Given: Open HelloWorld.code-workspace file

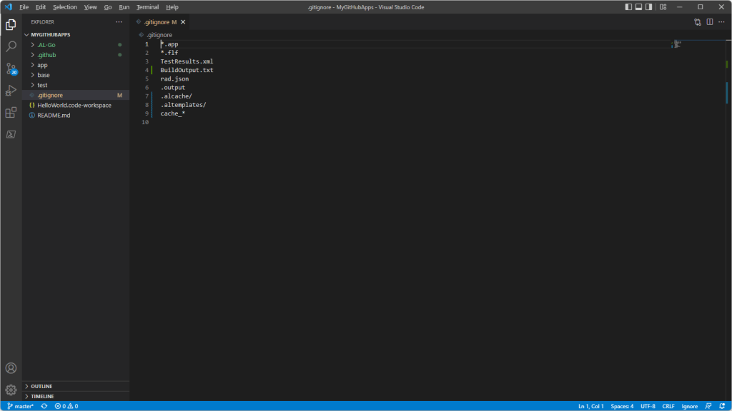Looking at the screenshot, I should point(76,106).
